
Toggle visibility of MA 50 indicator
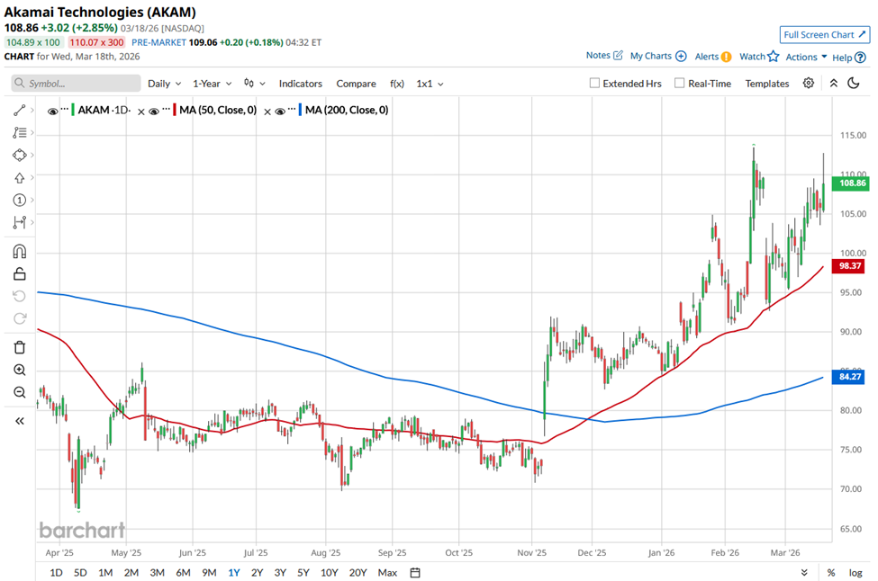click(x=154, y=112)
